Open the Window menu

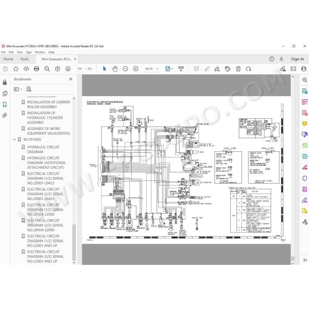point(40,52)
